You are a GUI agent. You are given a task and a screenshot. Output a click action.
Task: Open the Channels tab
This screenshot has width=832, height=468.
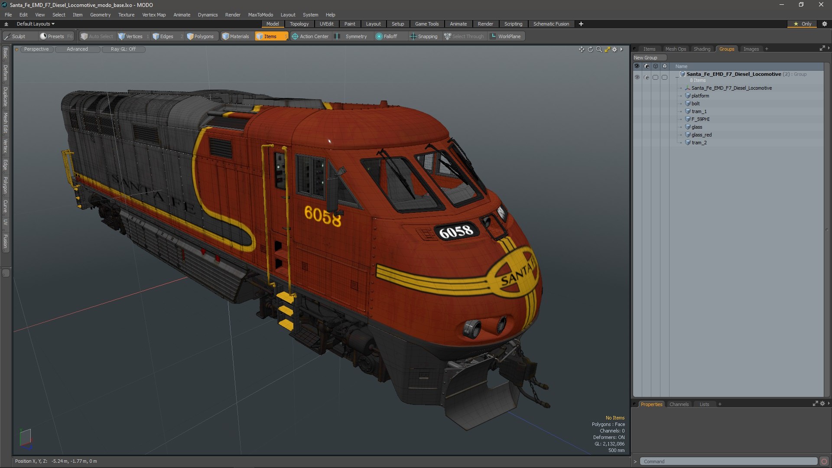(679, 404)
